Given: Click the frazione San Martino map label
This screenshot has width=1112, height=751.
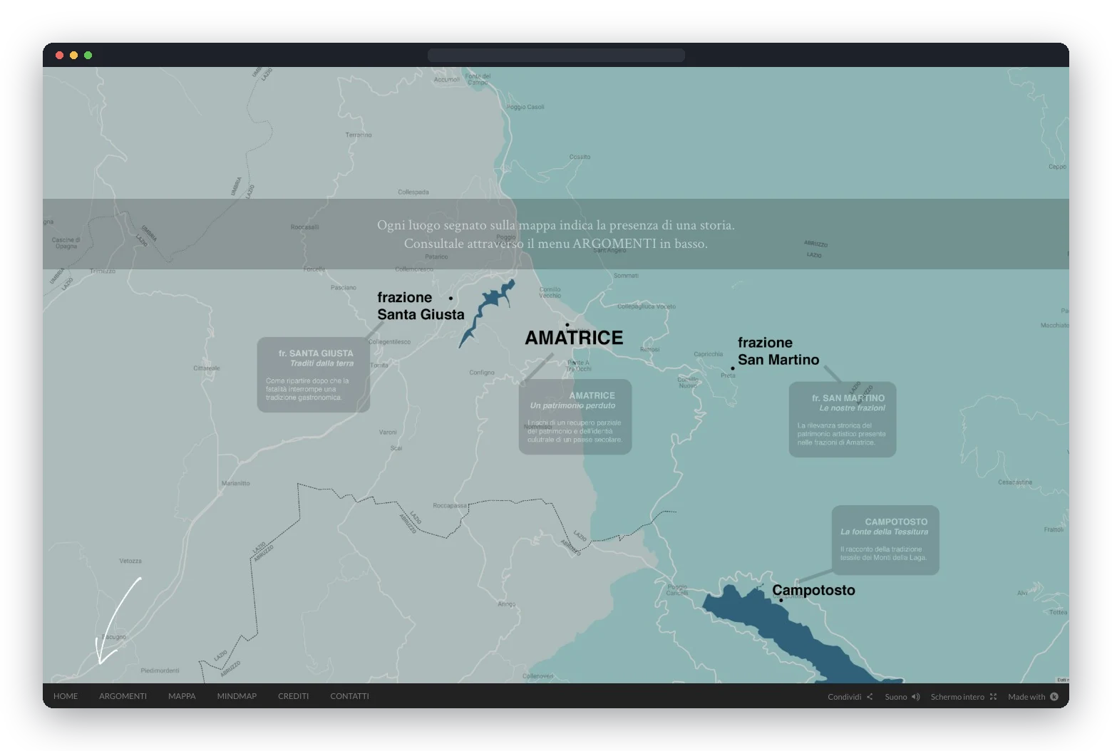Looking at the screenshot, I should click(778, 351).
